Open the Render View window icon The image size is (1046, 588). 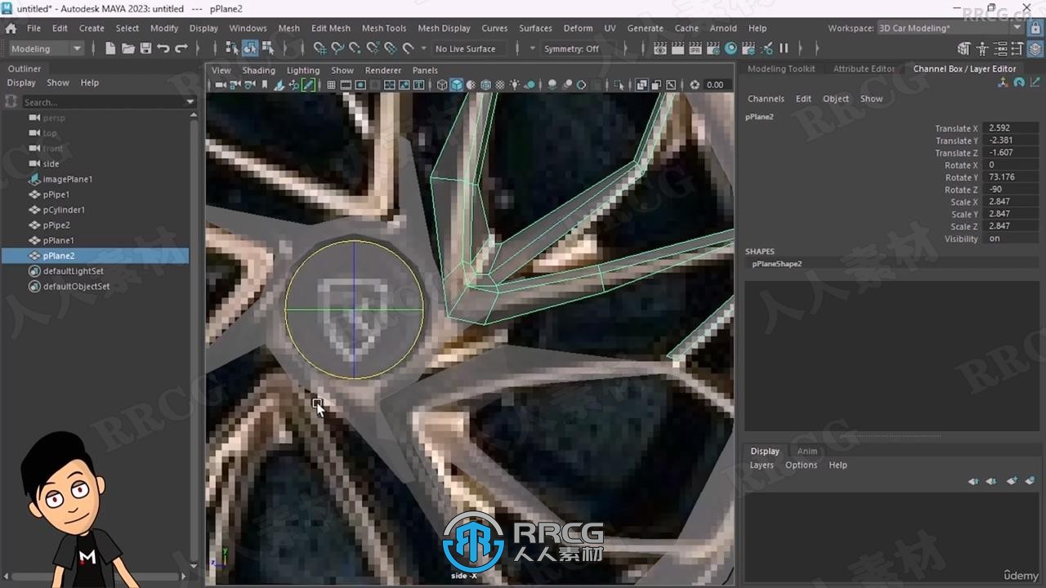pyautogui.click(x=660, y=48)
